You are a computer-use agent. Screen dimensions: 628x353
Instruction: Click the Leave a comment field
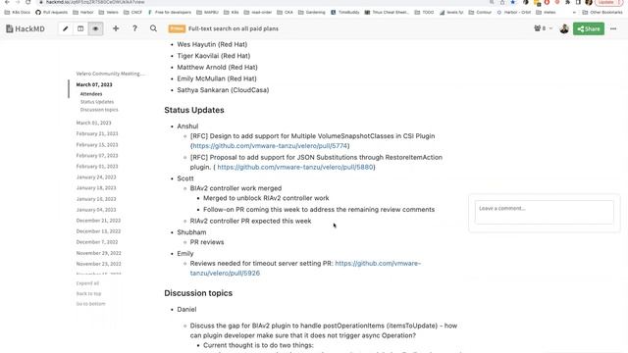(x=544, y=212)
